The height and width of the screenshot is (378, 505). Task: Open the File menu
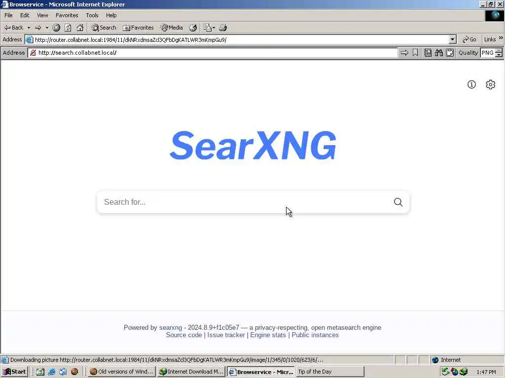[x=8, y=15]
